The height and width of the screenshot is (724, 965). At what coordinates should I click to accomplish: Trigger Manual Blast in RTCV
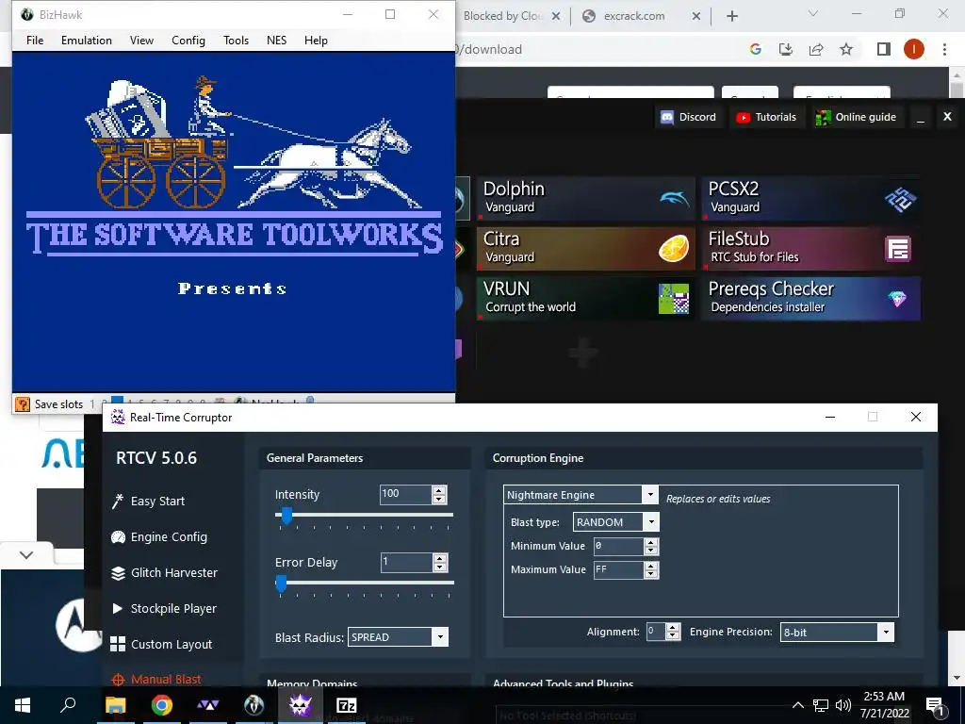point(156,679)
